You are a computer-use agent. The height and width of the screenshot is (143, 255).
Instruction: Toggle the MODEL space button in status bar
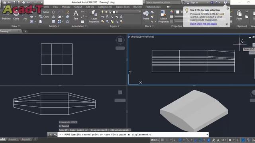click(x=155, y=140)
